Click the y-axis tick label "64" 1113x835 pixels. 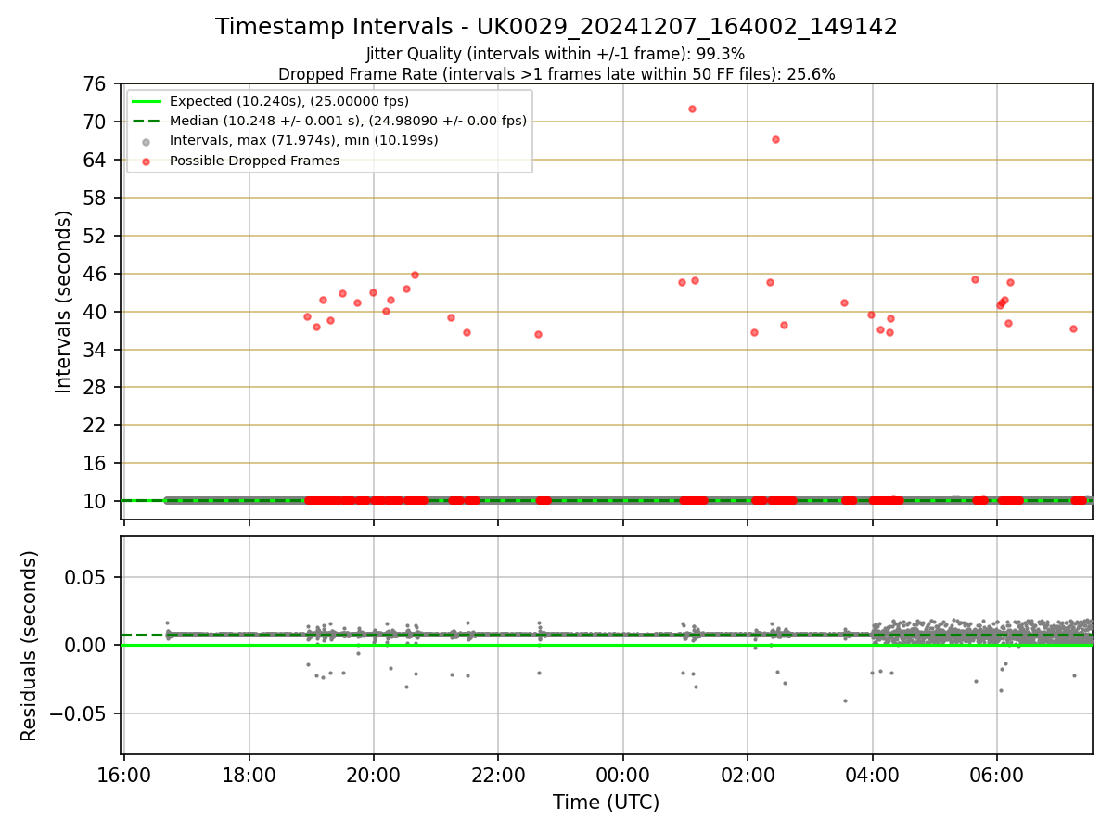tap(96, 160)
